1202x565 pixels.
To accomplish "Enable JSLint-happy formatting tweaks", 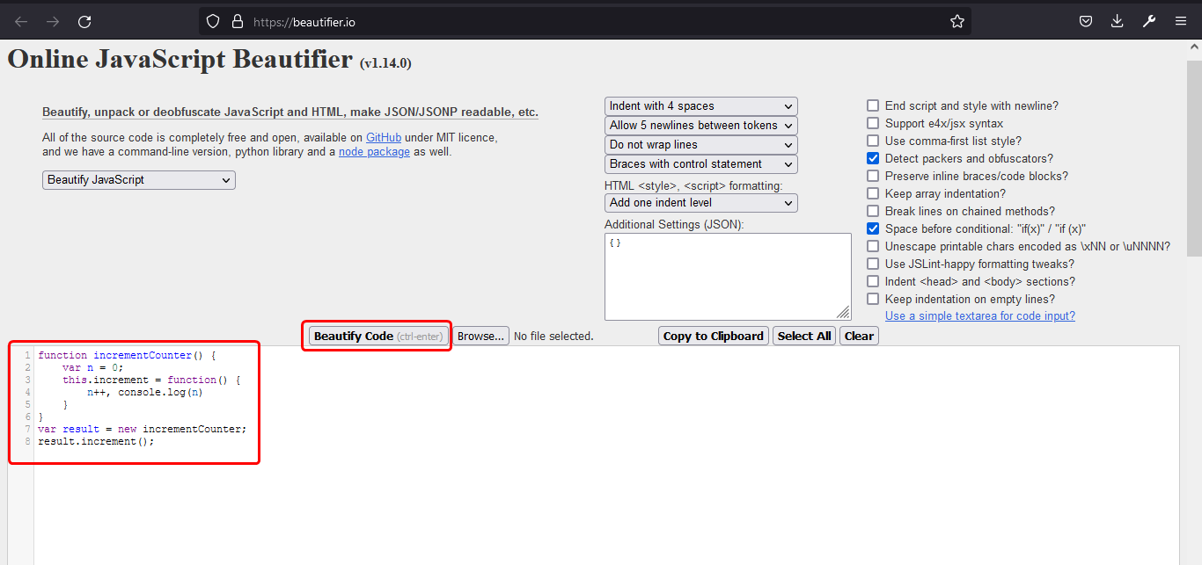I will pos(873,264).
